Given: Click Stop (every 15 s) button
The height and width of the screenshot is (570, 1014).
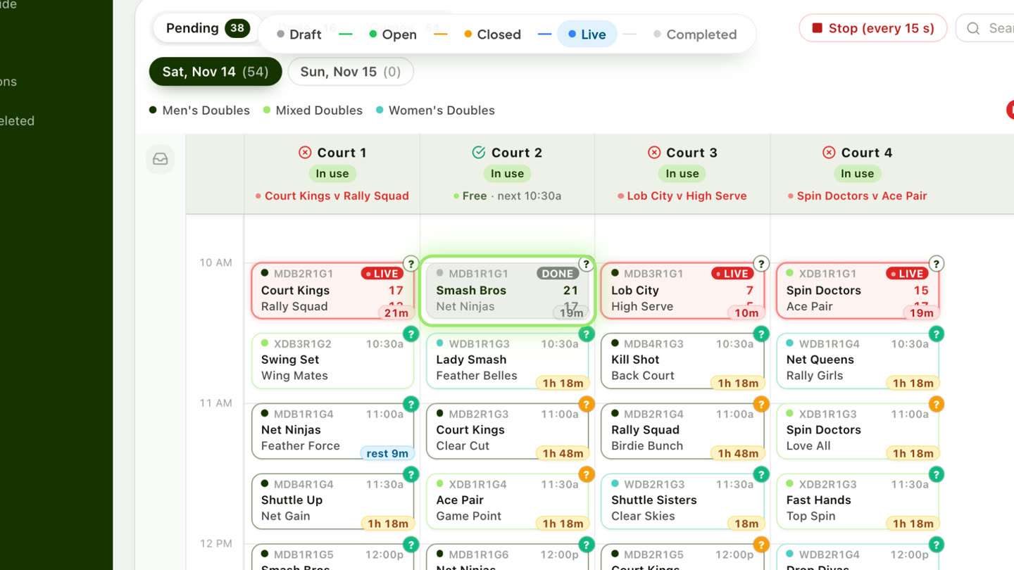Looking at the screenshot, I should point(873,28).
